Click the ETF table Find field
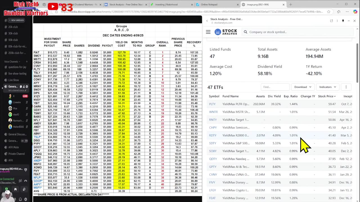Screen dimensions: 360x202 tap(275, 87)
